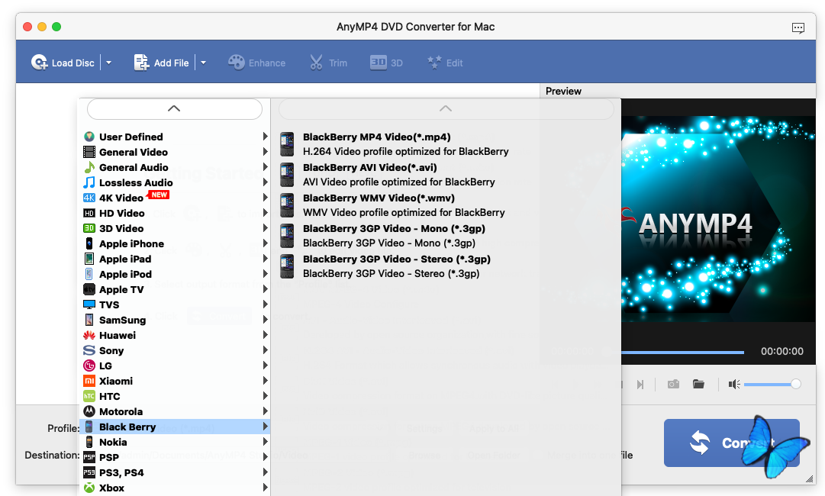Mute the preview volume speaker
825x496 pixels.
pos(734,384)
